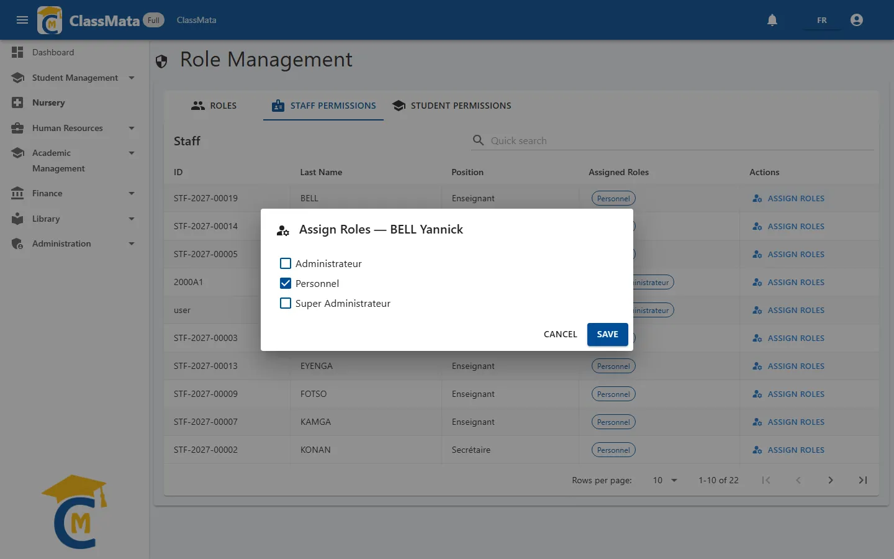Go to the next page arrow

pos(831,480)
